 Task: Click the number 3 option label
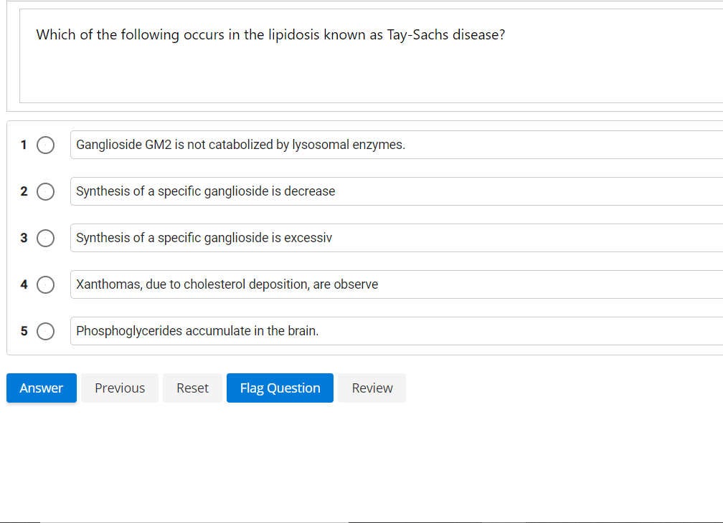[24, 238]
